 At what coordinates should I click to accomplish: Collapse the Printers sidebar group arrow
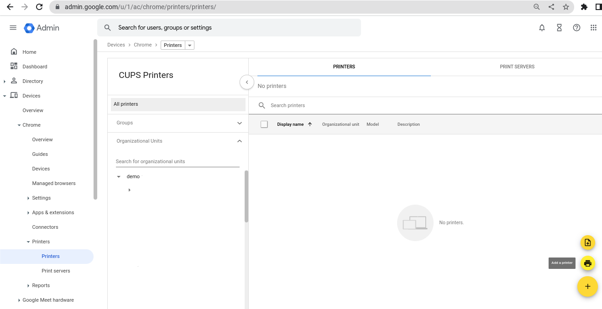[28, 242]
